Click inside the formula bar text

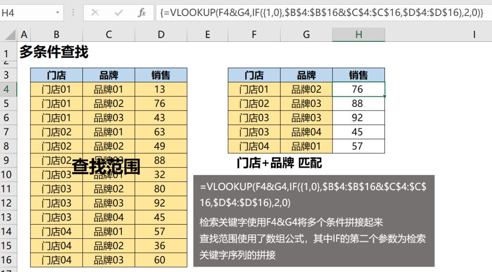(322, 13)
